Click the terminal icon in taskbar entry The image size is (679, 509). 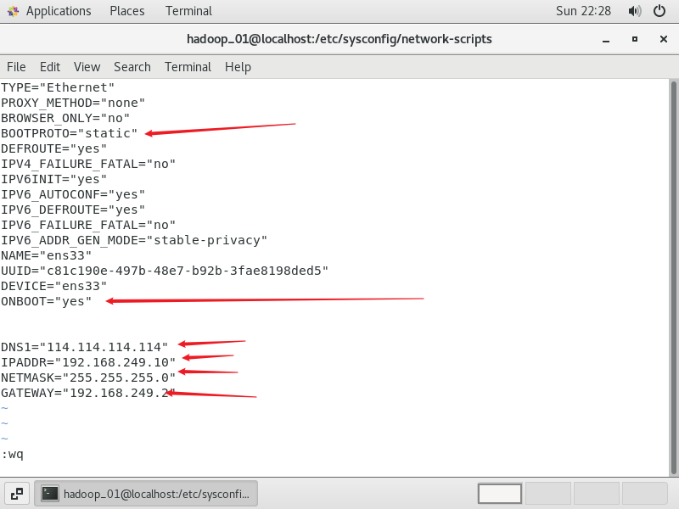click(x=50, y=494)
